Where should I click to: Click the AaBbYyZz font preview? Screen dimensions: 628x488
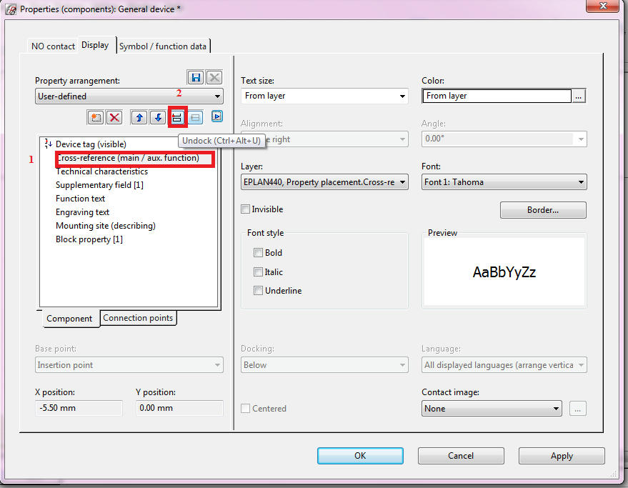click(x=504, y=272)
